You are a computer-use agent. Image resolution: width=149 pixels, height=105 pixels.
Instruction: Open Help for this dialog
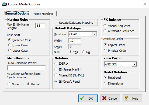(x=132, y=98)
